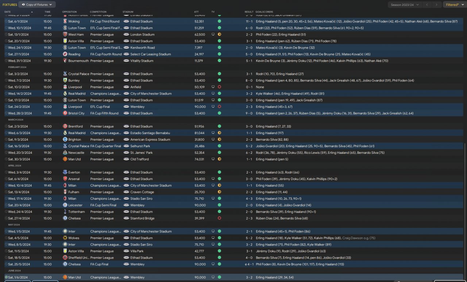Viewport: 467px width, 282px height.
Task: Open the Liverpool link on the Anfield row
Action: point(75,87)
